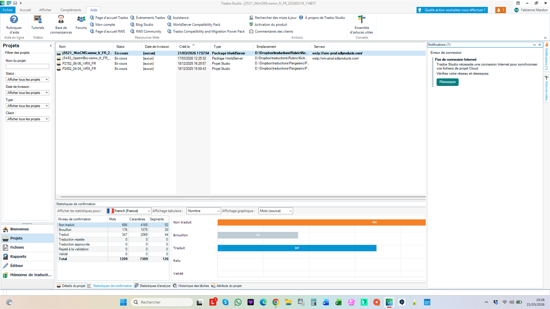550x309 pixels.
Task: Visit the RWS Community
Action: (x=148, y=31)
